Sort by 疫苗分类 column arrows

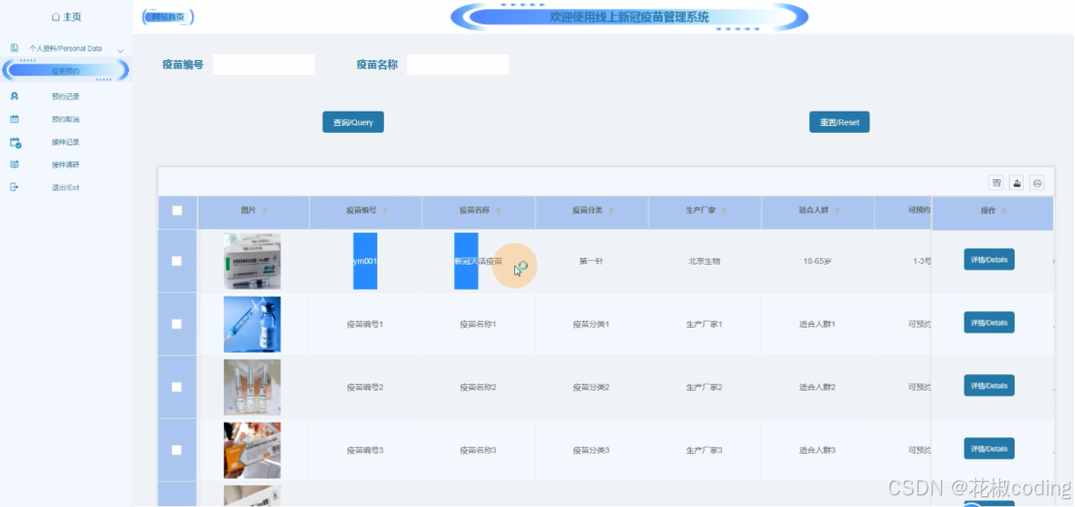click(611, 210)
